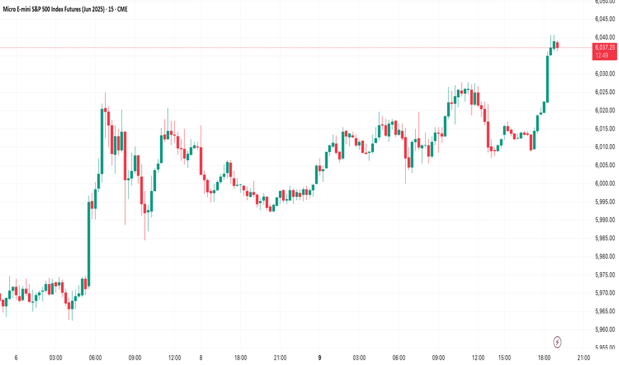Screen dimensions: 619x365
Task: Select date label 8 on the time axis
Action: click(x=201, y=358)
